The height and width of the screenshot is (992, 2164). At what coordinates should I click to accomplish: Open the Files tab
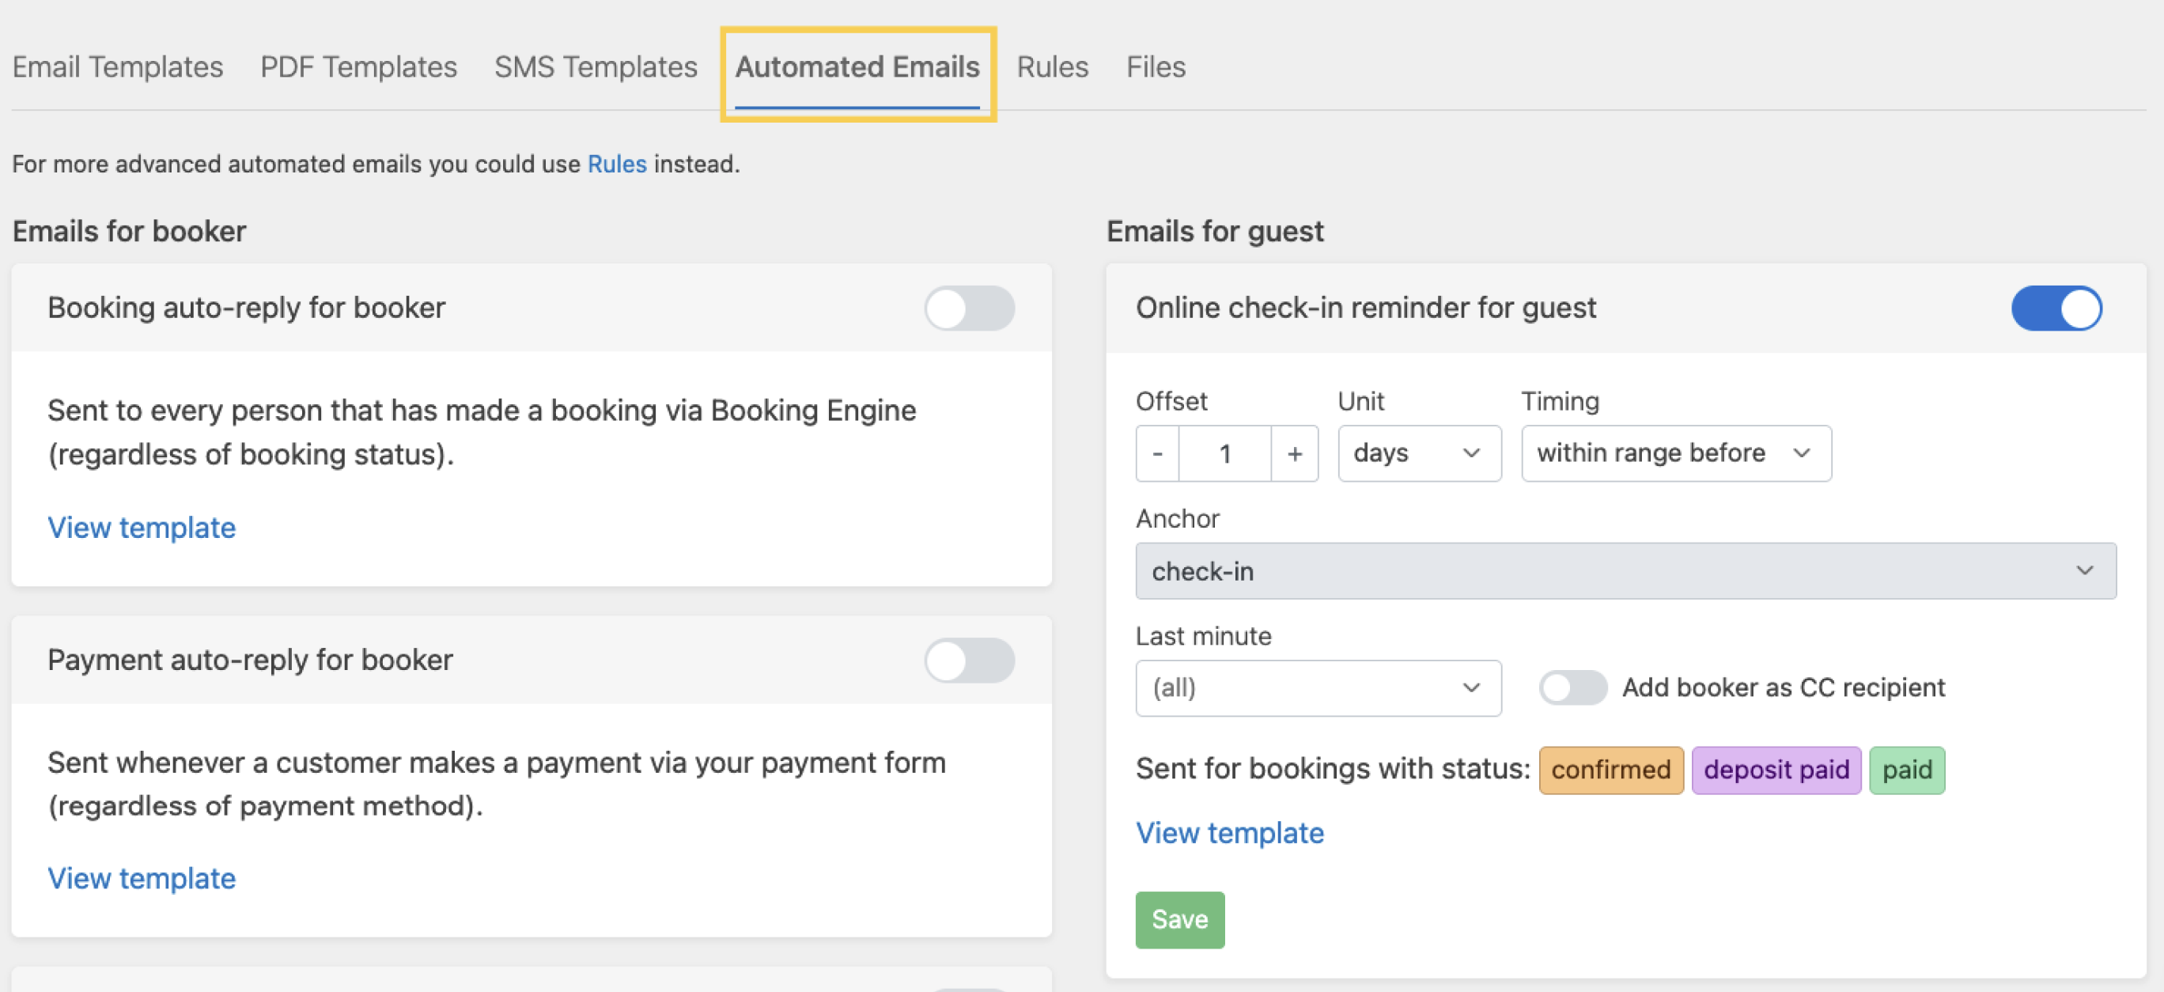1156,67
